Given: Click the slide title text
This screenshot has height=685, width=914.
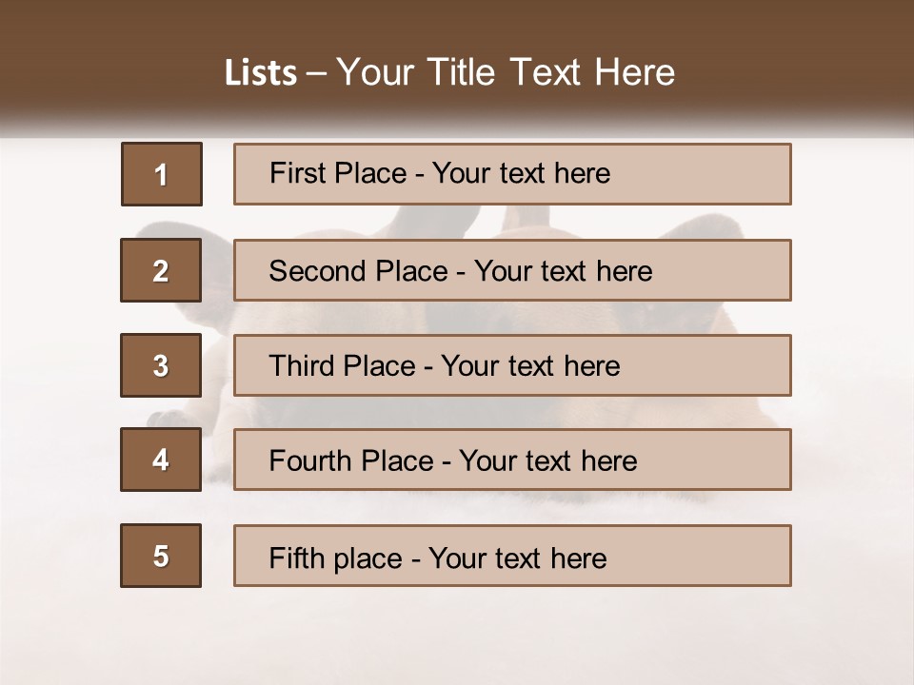Looking at the screenshot, I should pyautogui.click(x=450, y=72).
